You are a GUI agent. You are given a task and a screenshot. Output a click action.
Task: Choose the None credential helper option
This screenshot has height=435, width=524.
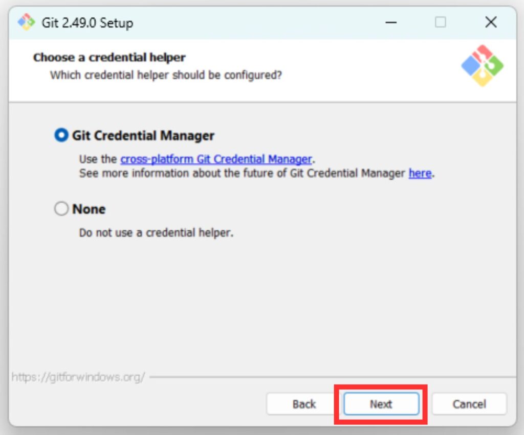pyautogui.click(x=61, y=209)
